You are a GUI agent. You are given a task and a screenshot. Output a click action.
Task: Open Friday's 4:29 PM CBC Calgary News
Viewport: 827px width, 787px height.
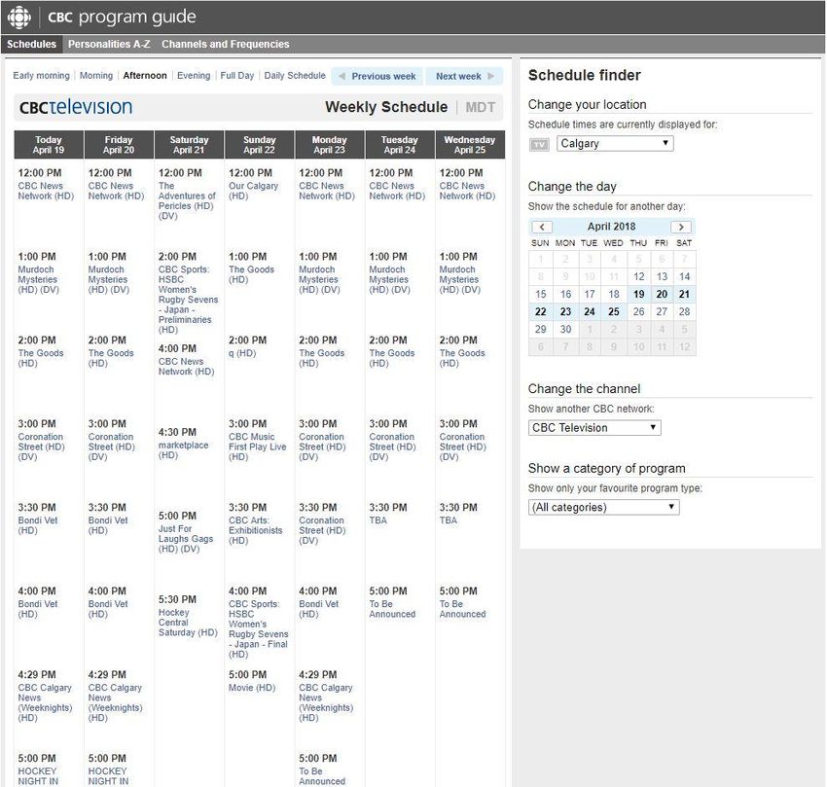115,703
